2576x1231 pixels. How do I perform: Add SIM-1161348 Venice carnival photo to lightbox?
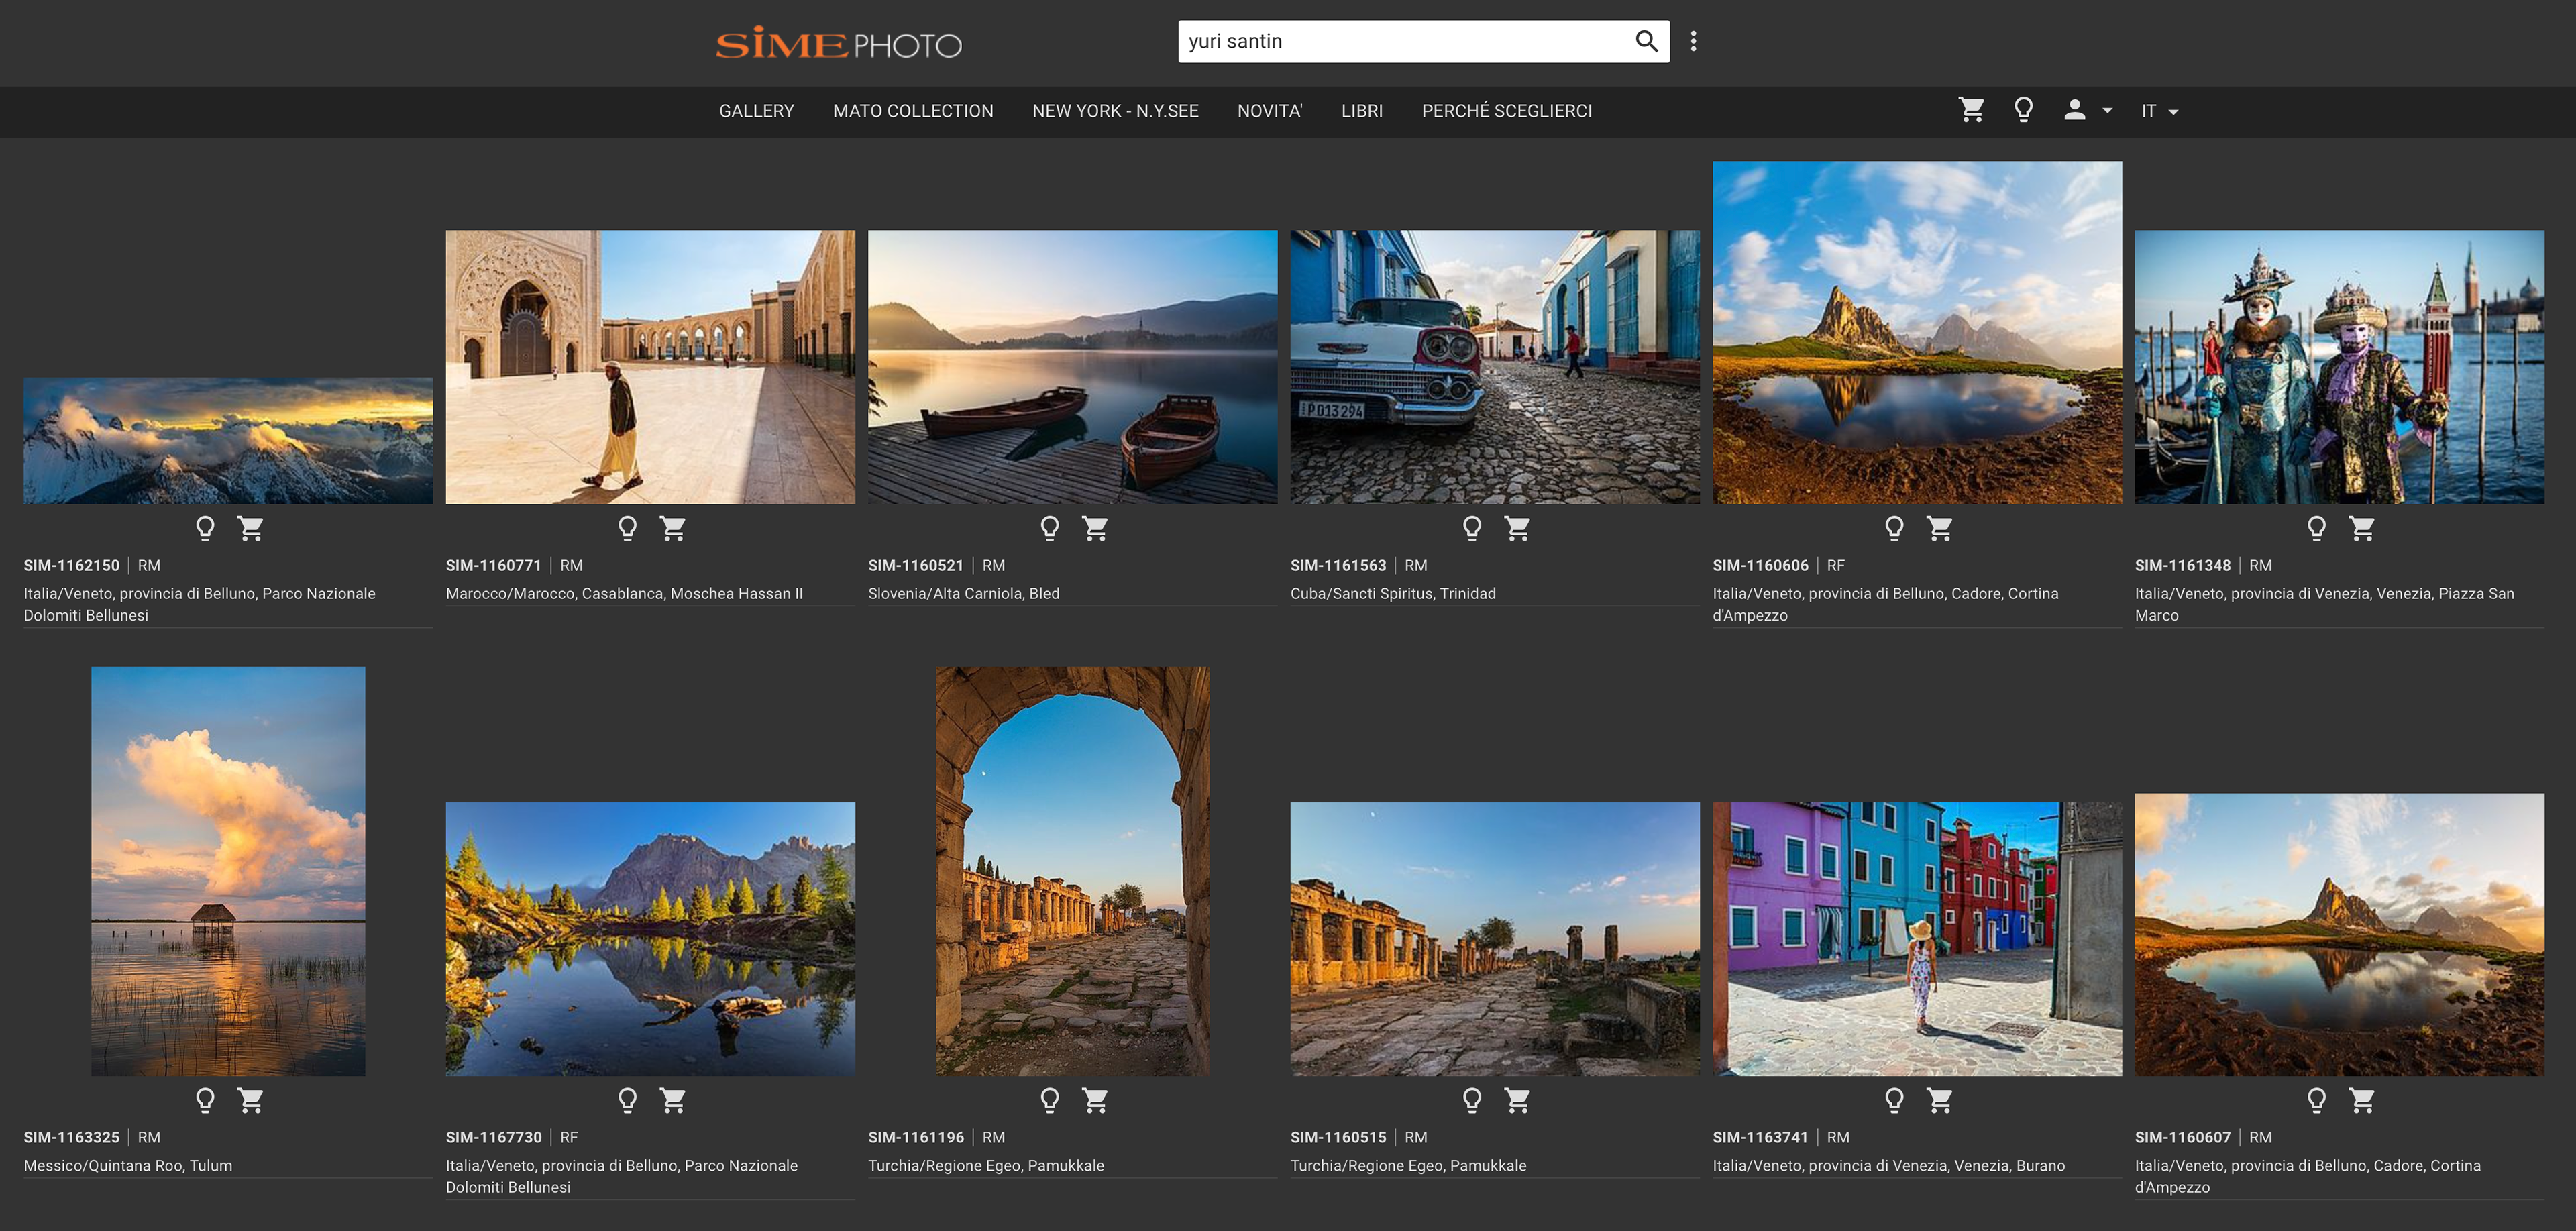pos(2316,528)
